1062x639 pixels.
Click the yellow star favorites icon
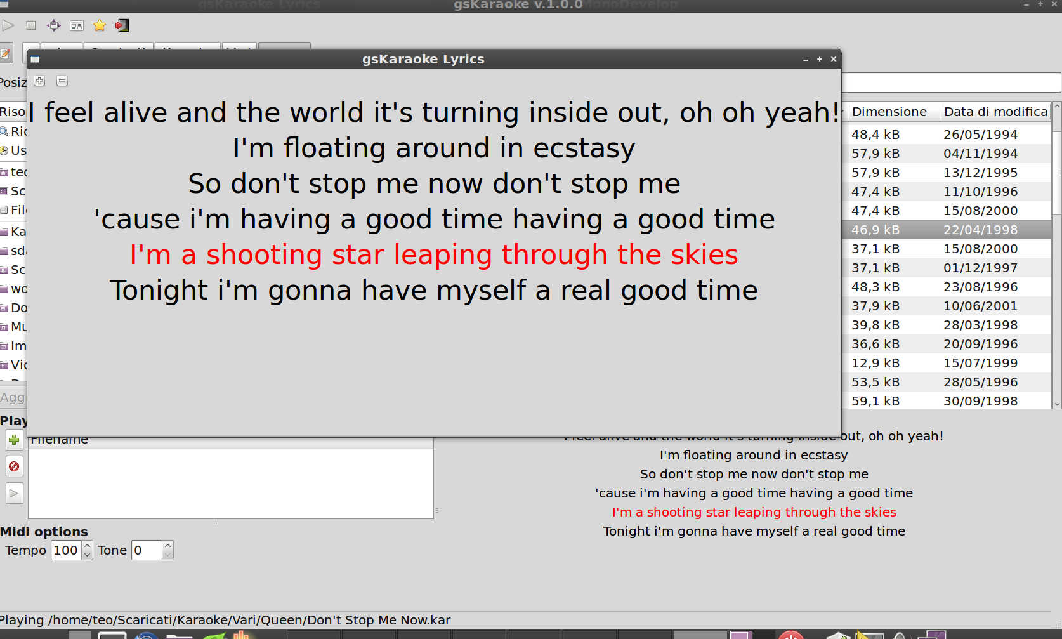(100, 25)
